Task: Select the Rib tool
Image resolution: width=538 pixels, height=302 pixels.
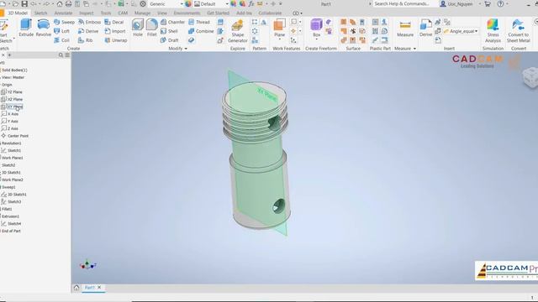Action: pyautogui.click(x=86, y=40)
